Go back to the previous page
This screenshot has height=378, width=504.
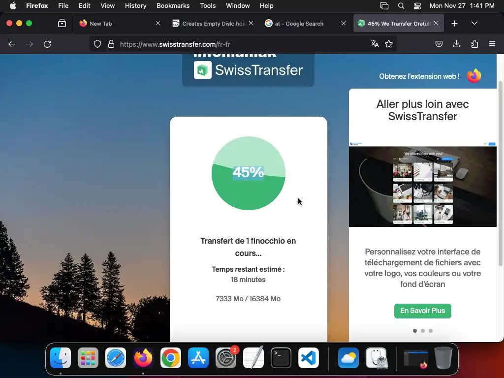pyautogui.click(x=12, y=44)
